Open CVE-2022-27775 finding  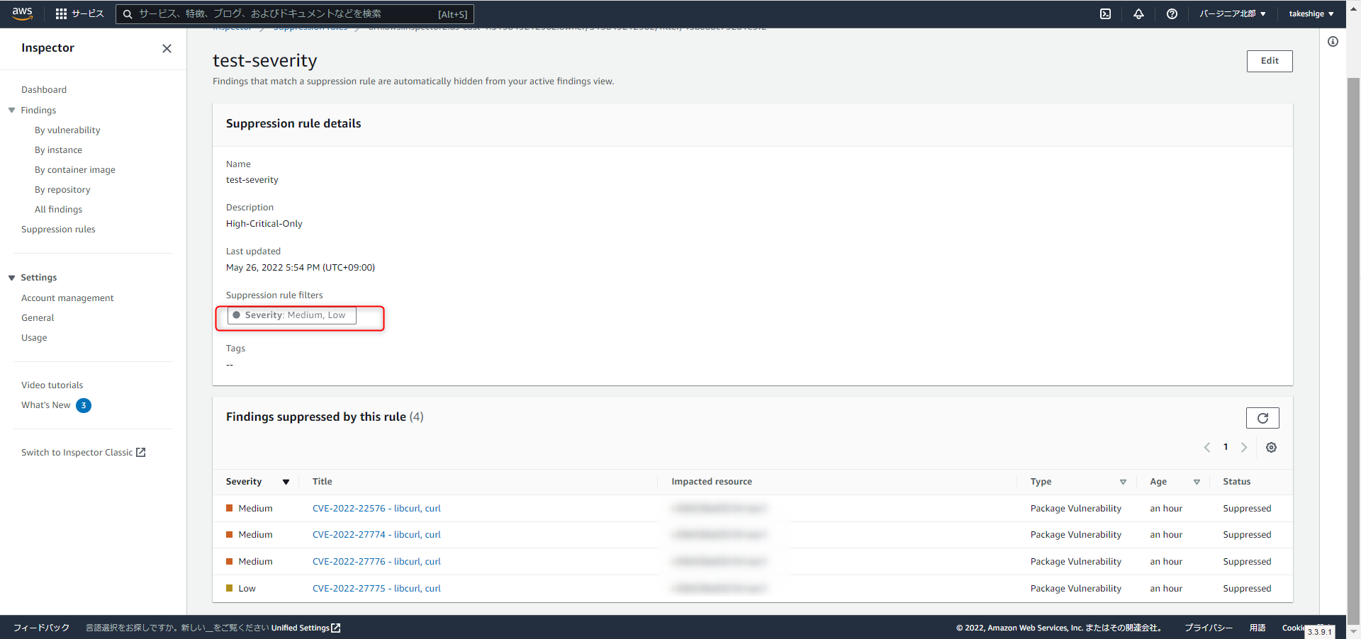pyautogui.click(x=376, y=589)
